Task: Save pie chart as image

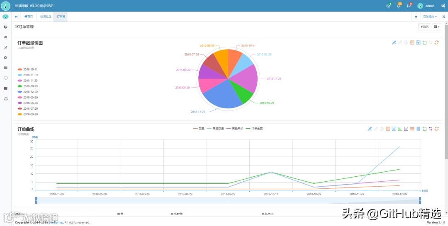Action: pyautogui.click(x=418, y=43)
